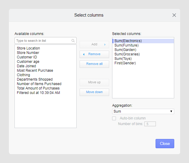Select Customer age from available list

coord(28,62)
